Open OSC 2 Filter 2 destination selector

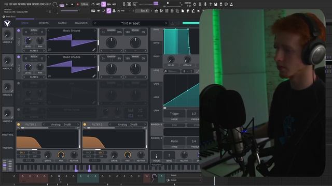point(34,77)
